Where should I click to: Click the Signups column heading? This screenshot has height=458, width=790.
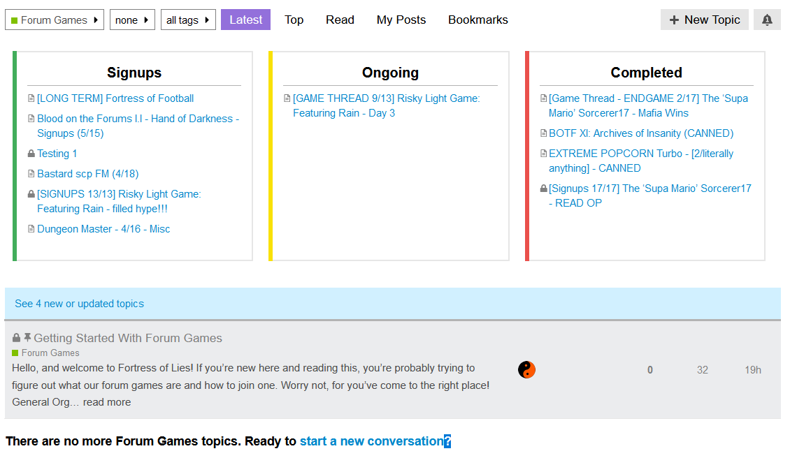134,73
